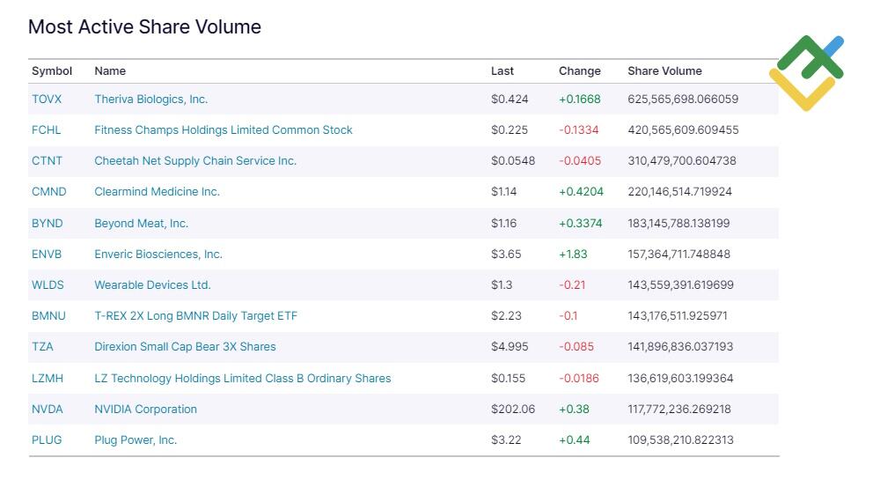The image size is (880, 480).
Task: Open the WLDS symbol link
Action: click(48, 285)
